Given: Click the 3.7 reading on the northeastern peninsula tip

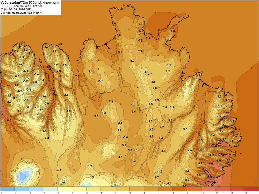Looking at the screenshot, I should coord(198,75).
